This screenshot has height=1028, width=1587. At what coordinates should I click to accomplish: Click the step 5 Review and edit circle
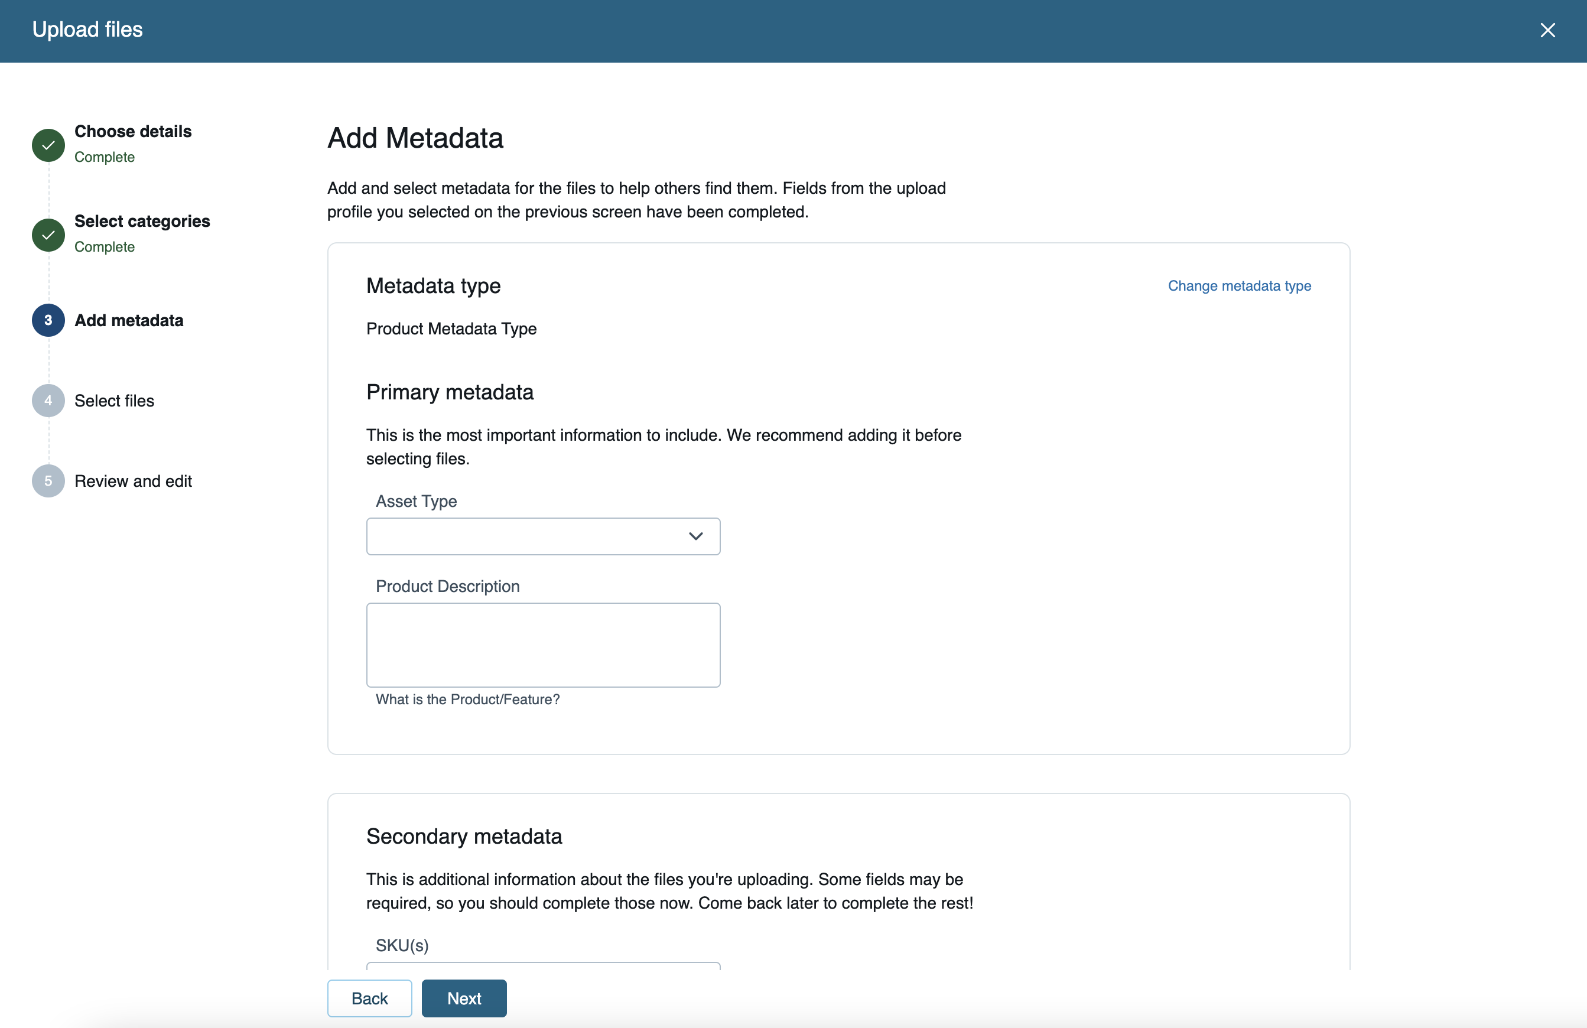pos(48,481)
